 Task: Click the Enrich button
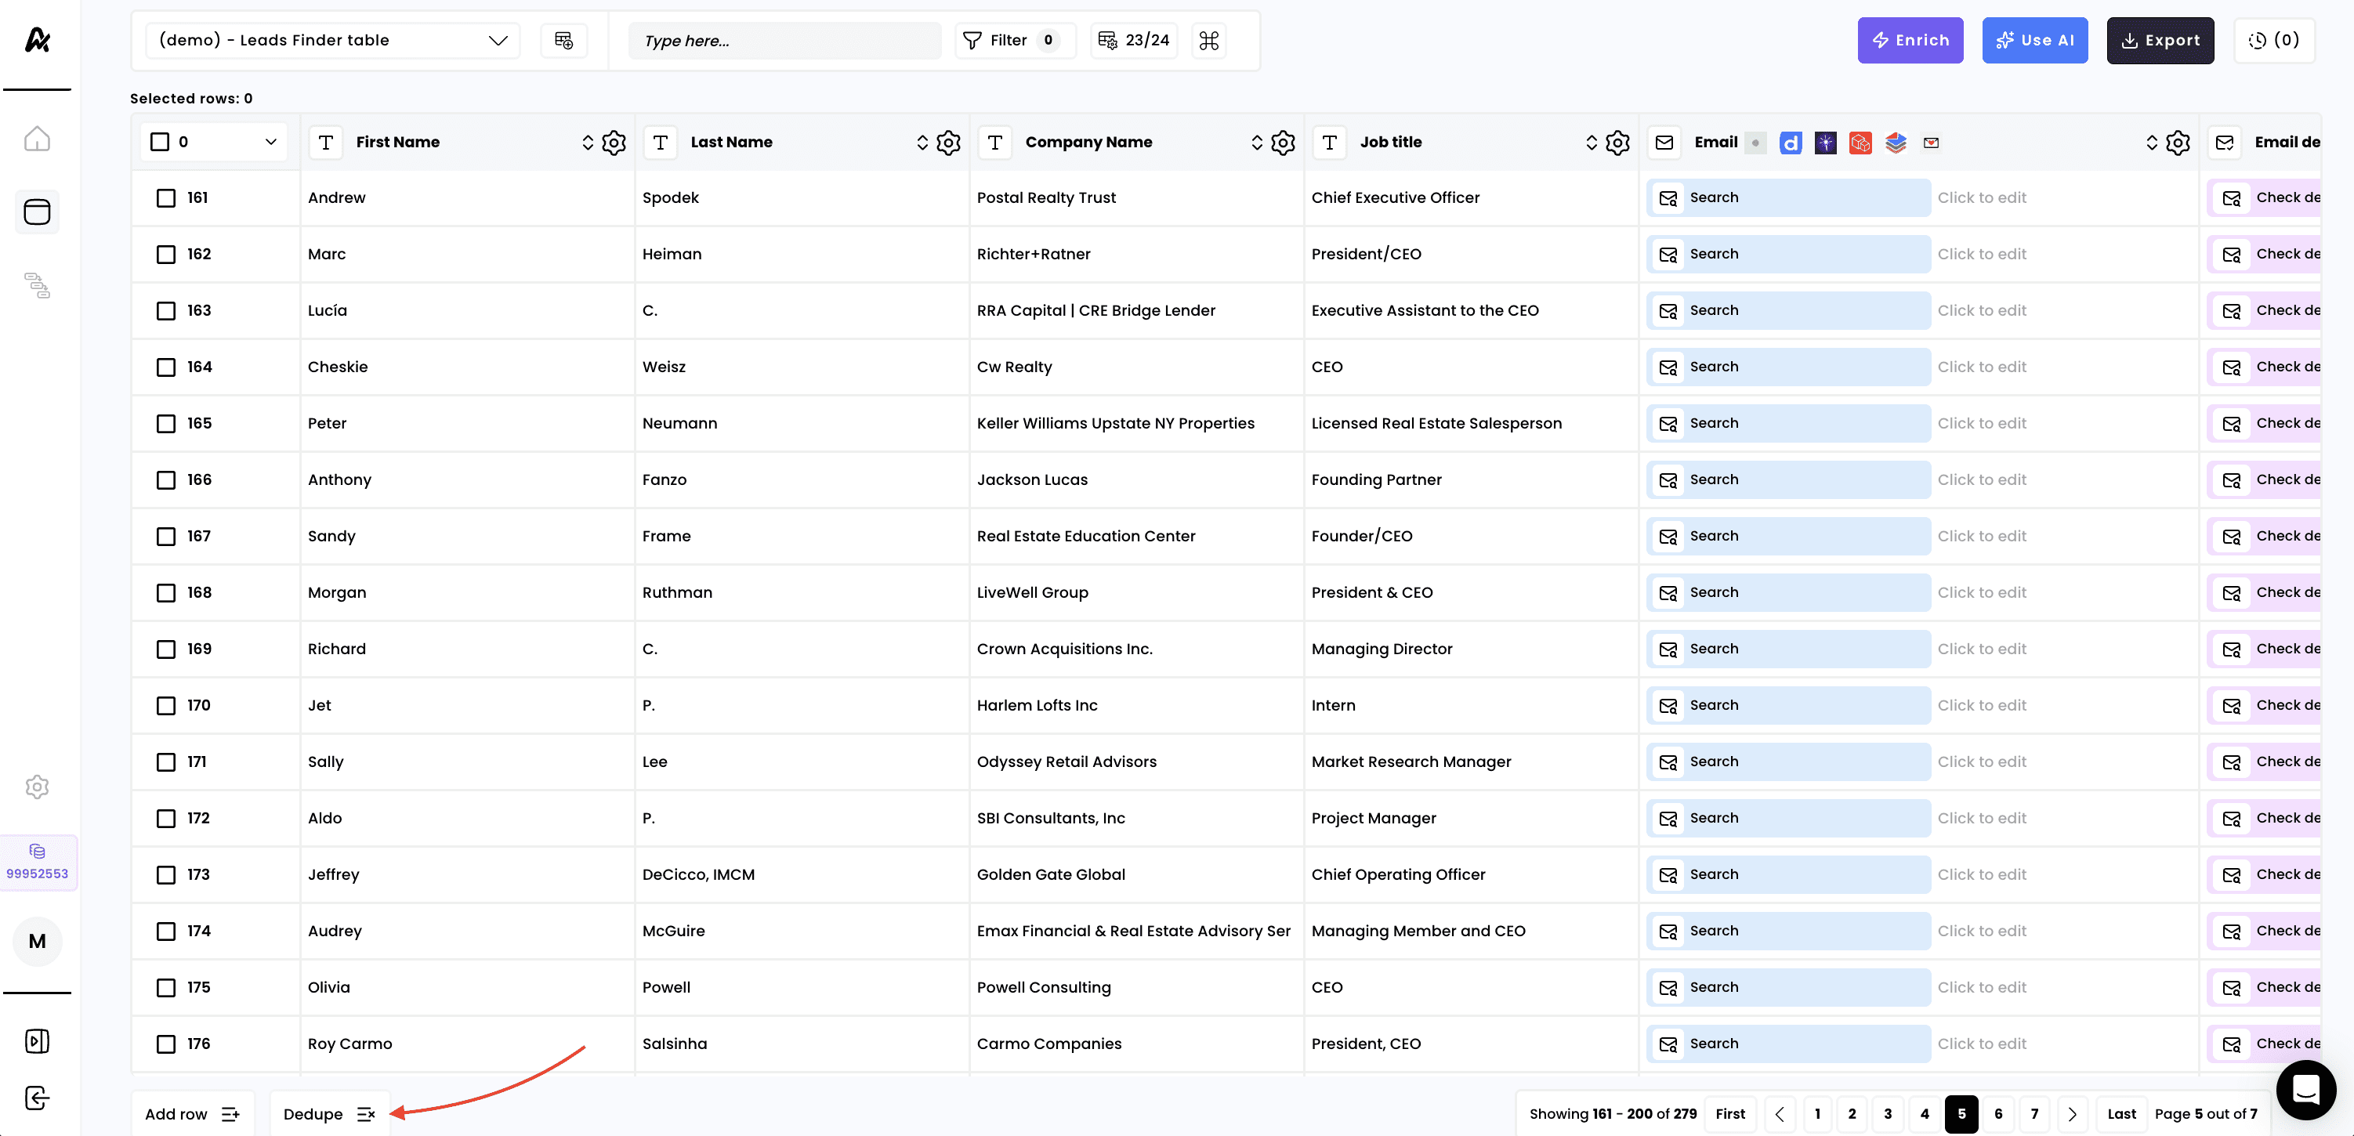pos(1910,40)
